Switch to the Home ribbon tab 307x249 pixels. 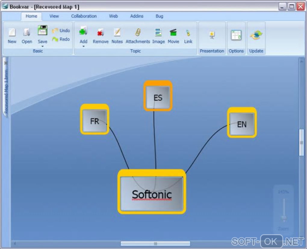tap(31, 16)
